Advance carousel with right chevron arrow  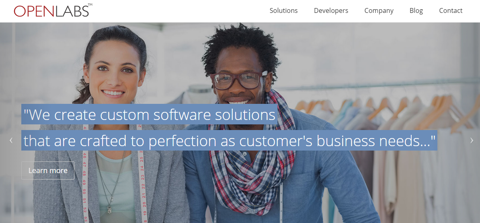[472, 140]
